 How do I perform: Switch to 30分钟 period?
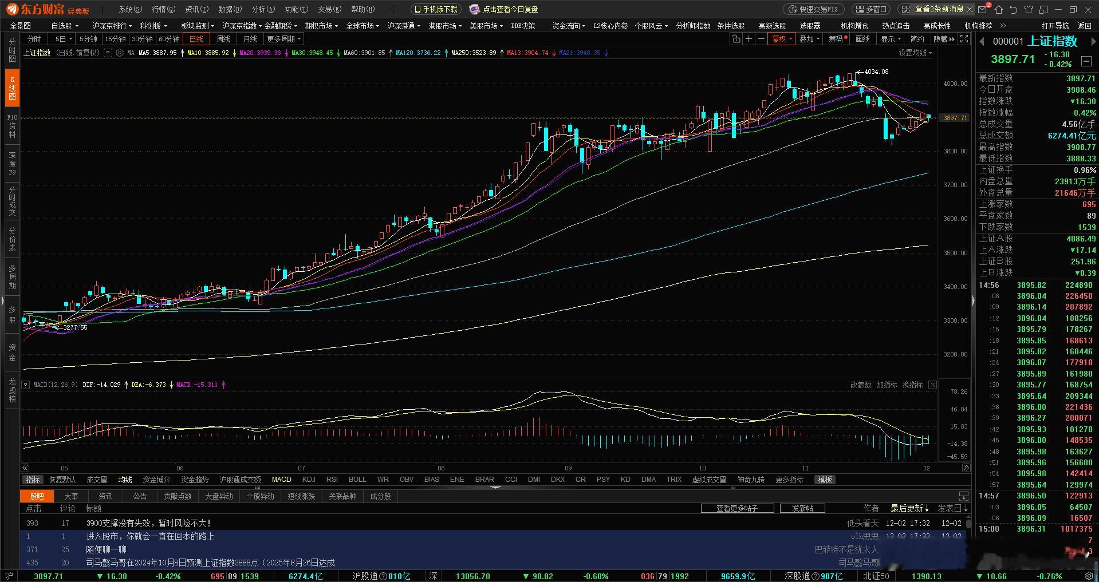(142, 39)
